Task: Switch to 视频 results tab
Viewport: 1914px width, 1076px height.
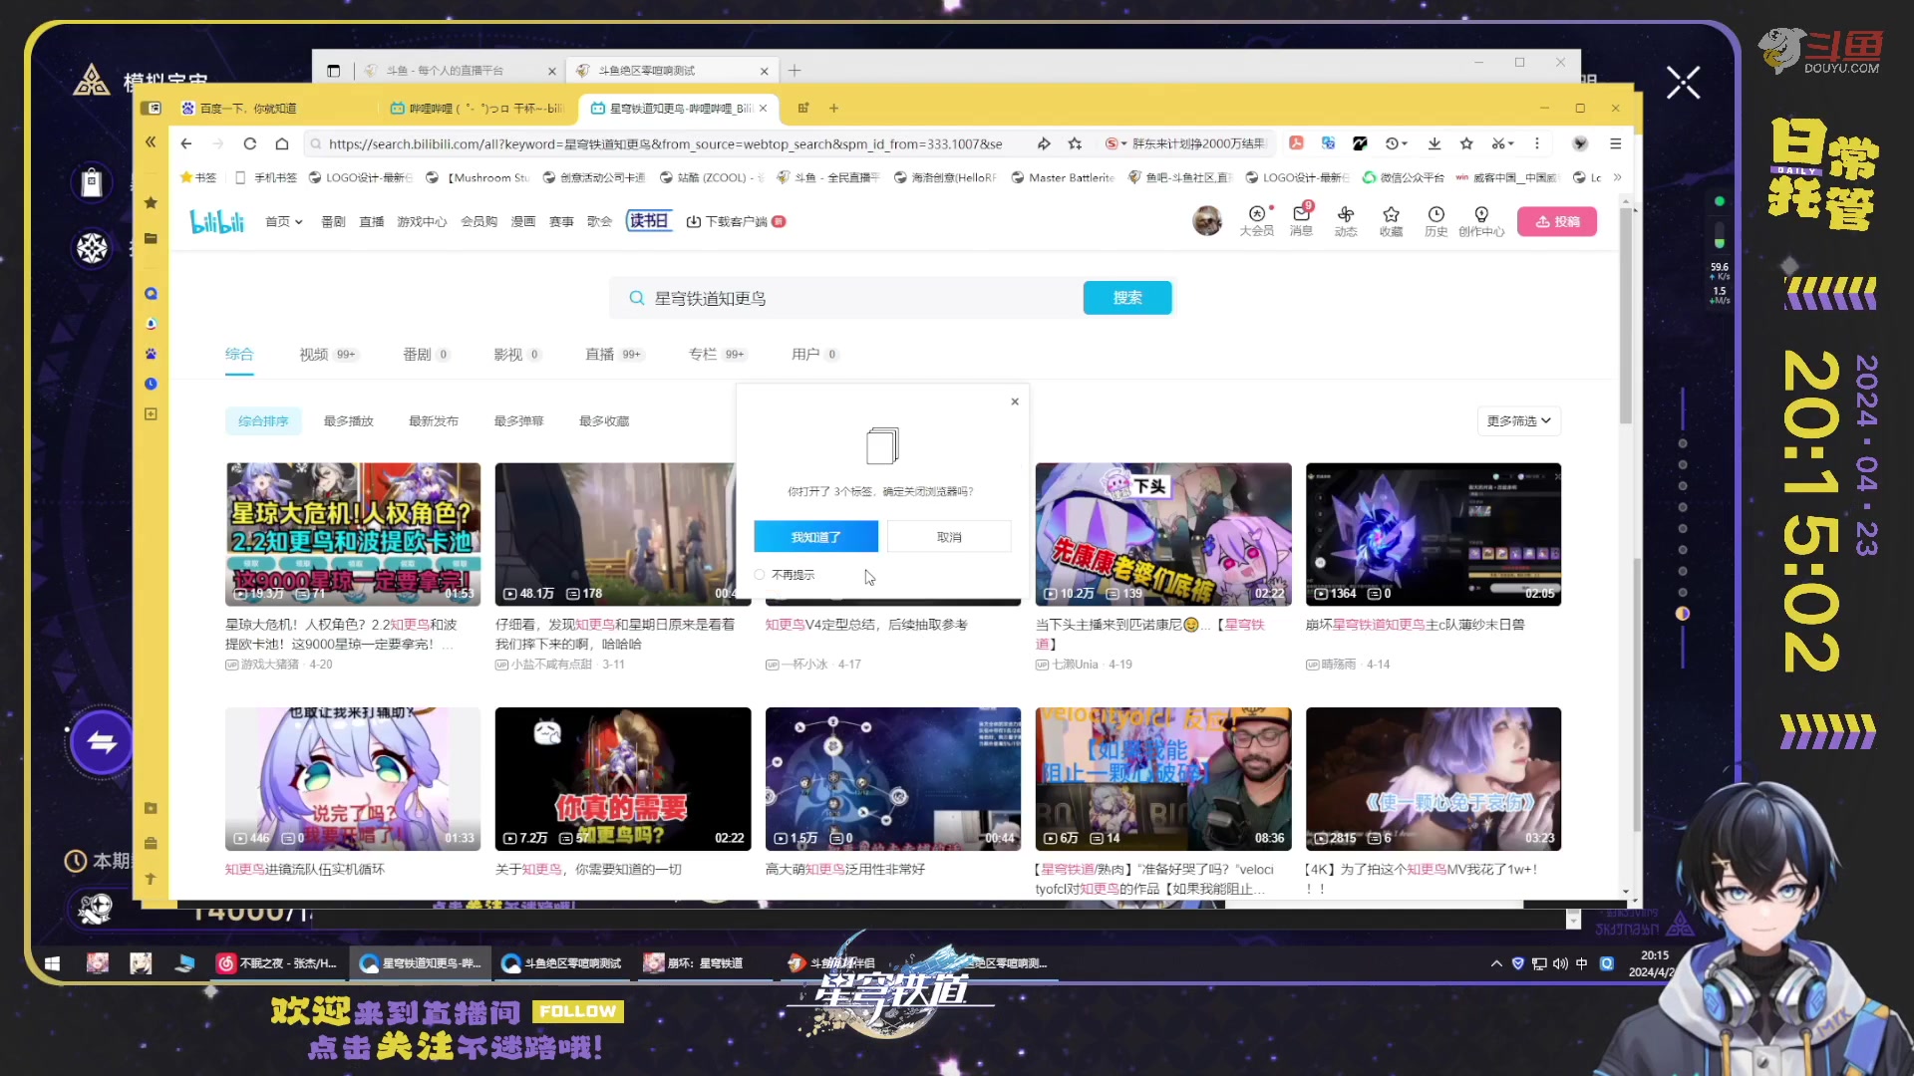Action: click(327, 354)
